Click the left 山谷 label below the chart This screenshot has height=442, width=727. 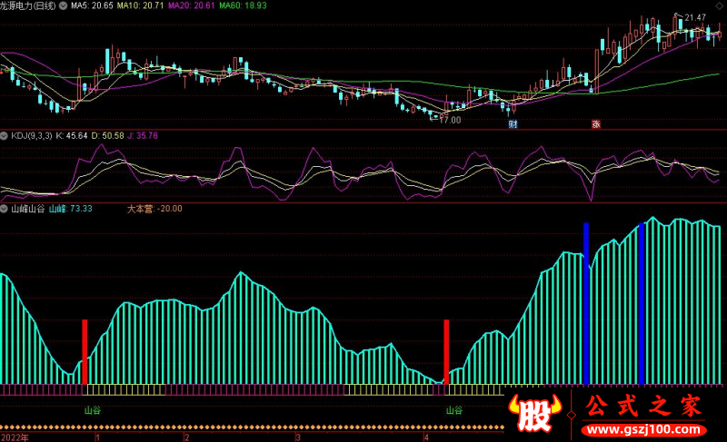tap(93, 410)
